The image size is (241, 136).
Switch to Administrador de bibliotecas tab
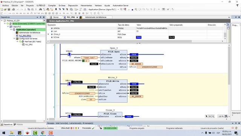(x=95, y=17)
